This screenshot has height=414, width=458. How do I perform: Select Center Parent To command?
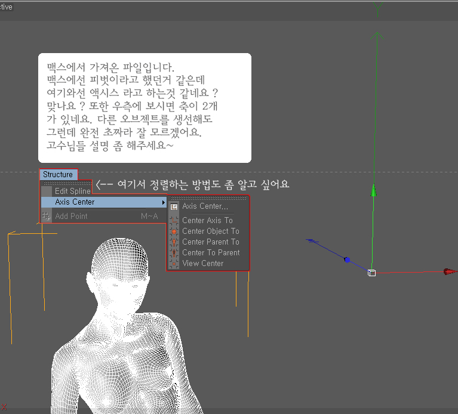point(208,242)
